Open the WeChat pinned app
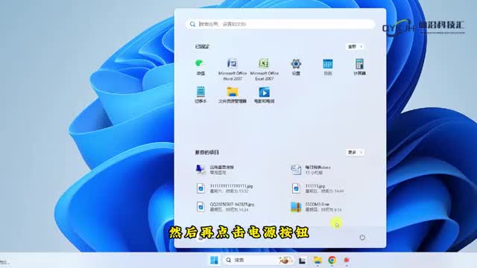This screenshot has width=477, height=268. 200,67
